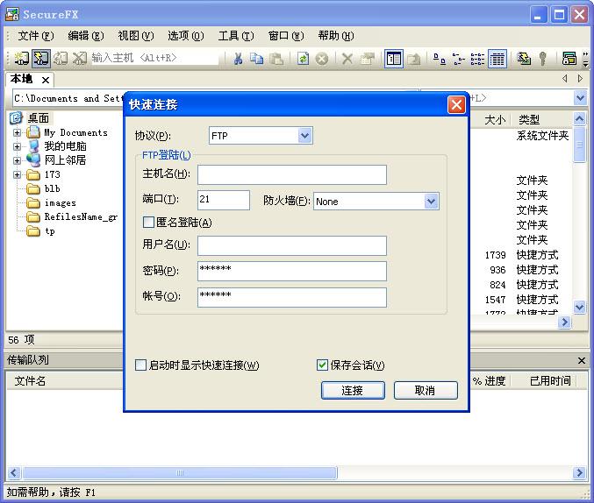Open the 编辑(E) menu
This screenshot has width=594, height=503.
(86, 36)
